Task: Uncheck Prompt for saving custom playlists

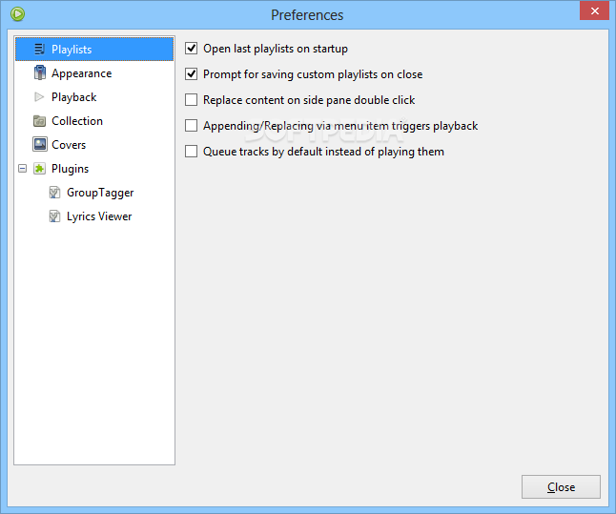Action: (192, 73)
